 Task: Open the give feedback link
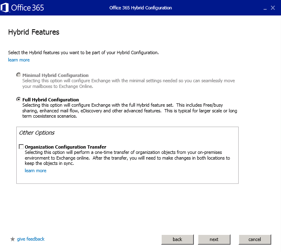coord(31,239)
